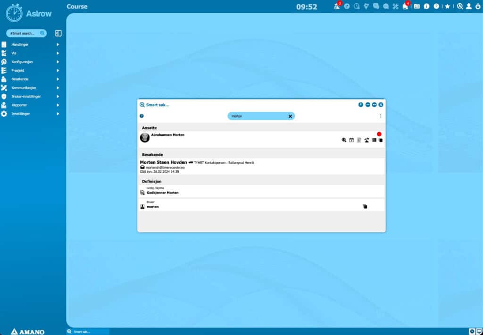Click the power logout icon in top bar
The image size is (483, 335).
[x=477, y=7]
